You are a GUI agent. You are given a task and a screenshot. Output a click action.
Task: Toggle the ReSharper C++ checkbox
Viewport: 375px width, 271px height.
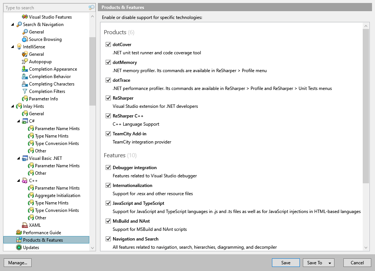tap(108, 116)
